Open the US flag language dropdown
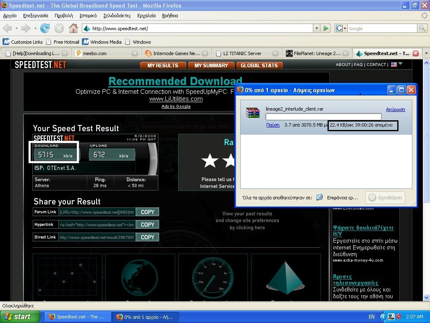430x323 pixels. (396, 64)
